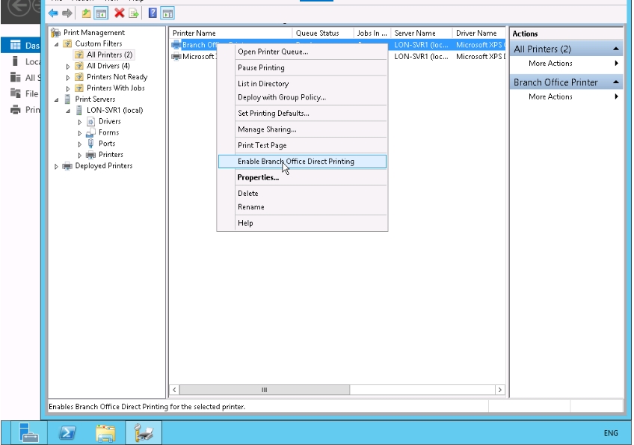Click the blue Back arrow in toolbar
The height and width of the screenshot is (445, 634).
pyautogui.click(x=53, y=13)
